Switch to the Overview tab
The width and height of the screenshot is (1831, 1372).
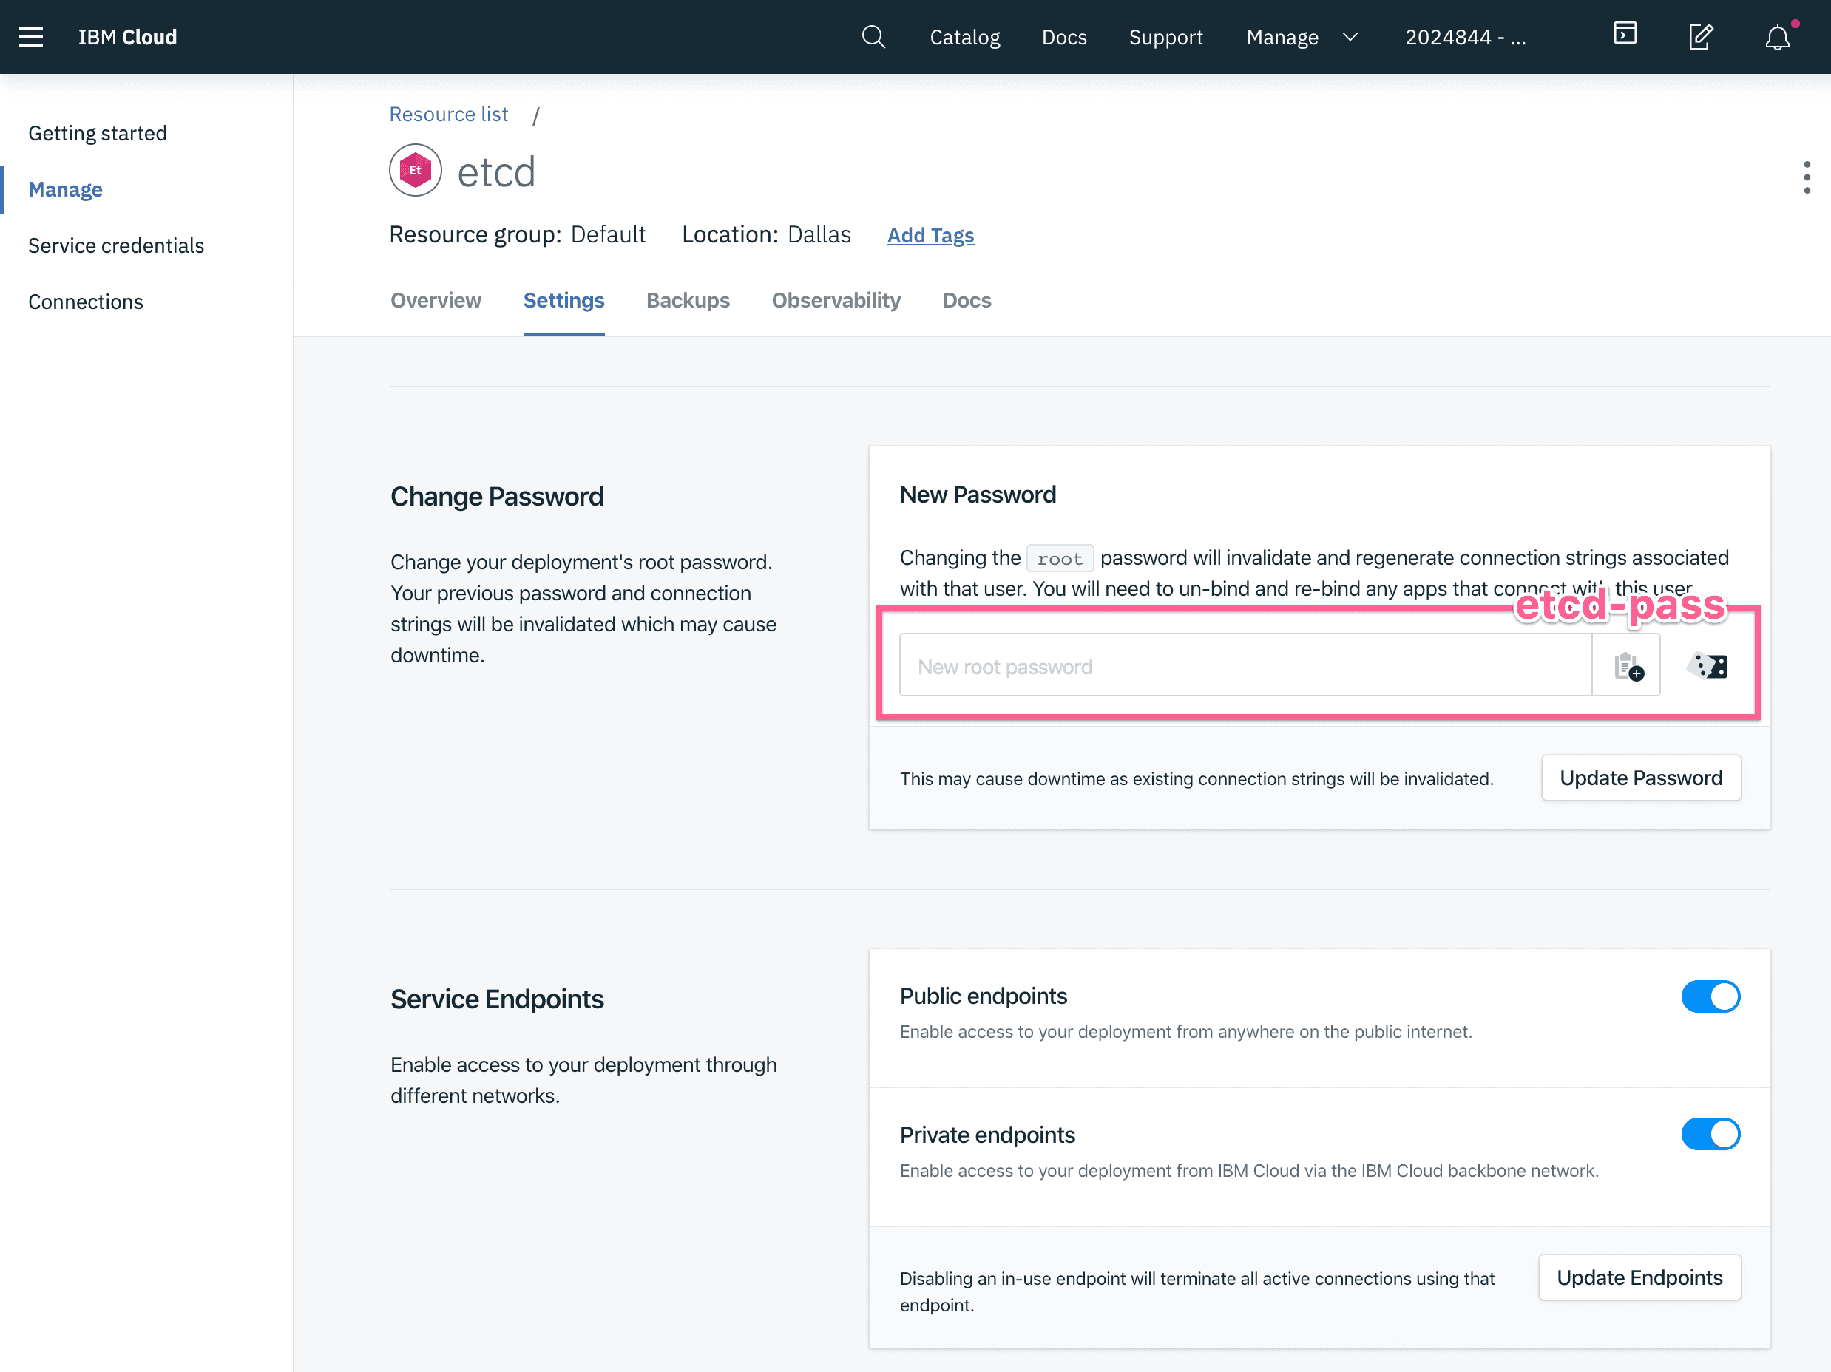click(x=436, y=300)
